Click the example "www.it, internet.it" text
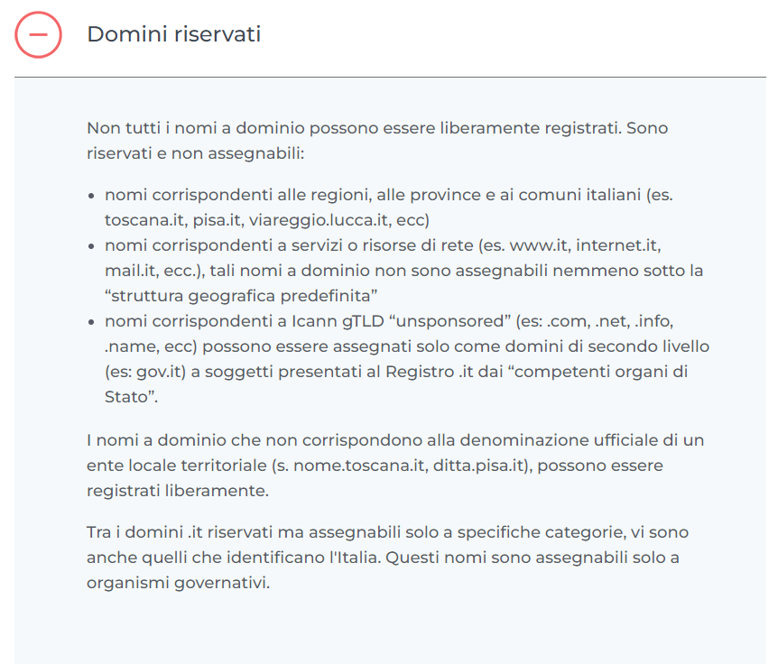The image size is (778, 664). coord(579,244)
